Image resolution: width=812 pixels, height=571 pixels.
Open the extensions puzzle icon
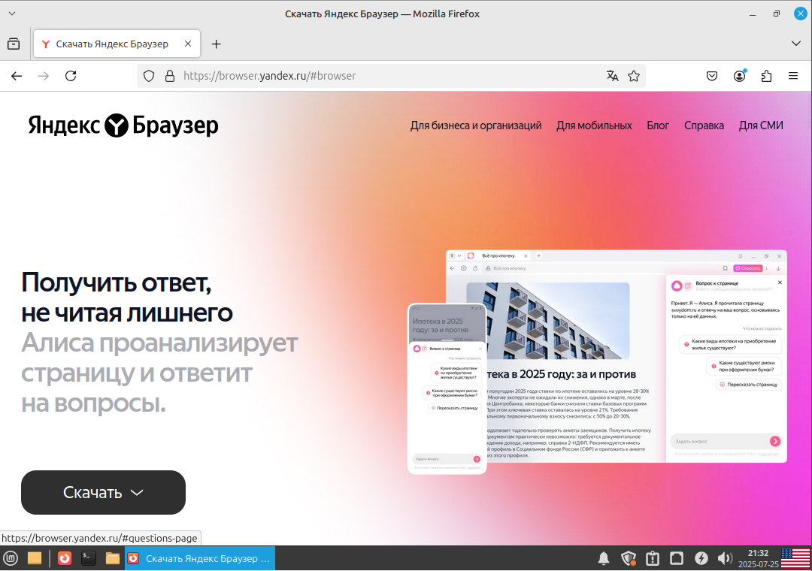click(x=766, y=75)
